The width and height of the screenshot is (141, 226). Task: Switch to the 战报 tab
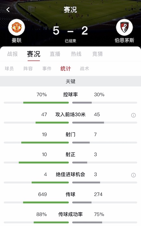pyautogui.click(x=13, y=54)
